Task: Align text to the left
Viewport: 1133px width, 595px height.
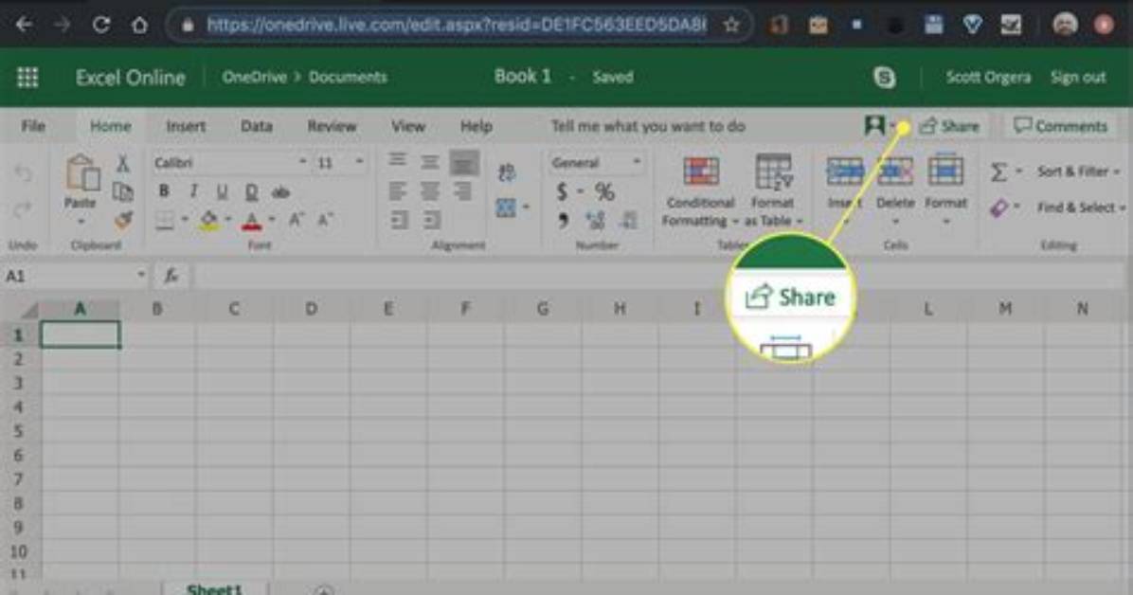Action: (398, 190)
